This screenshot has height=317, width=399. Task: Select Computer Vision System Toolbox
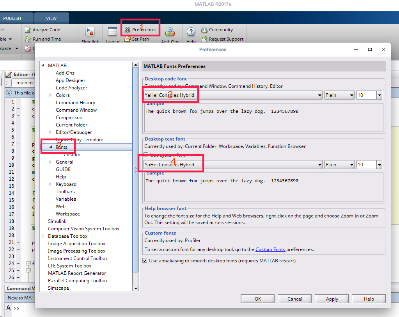[x=83, y=229]
